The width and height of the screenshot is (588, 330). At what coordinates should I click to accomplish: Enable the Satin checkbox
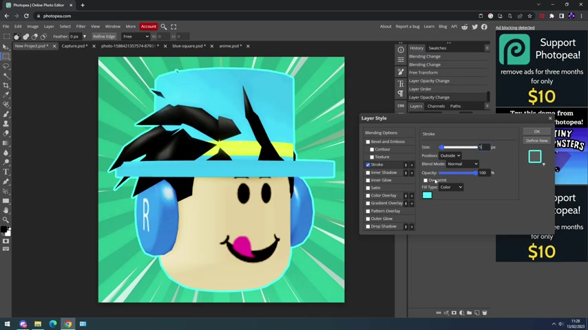368,188
